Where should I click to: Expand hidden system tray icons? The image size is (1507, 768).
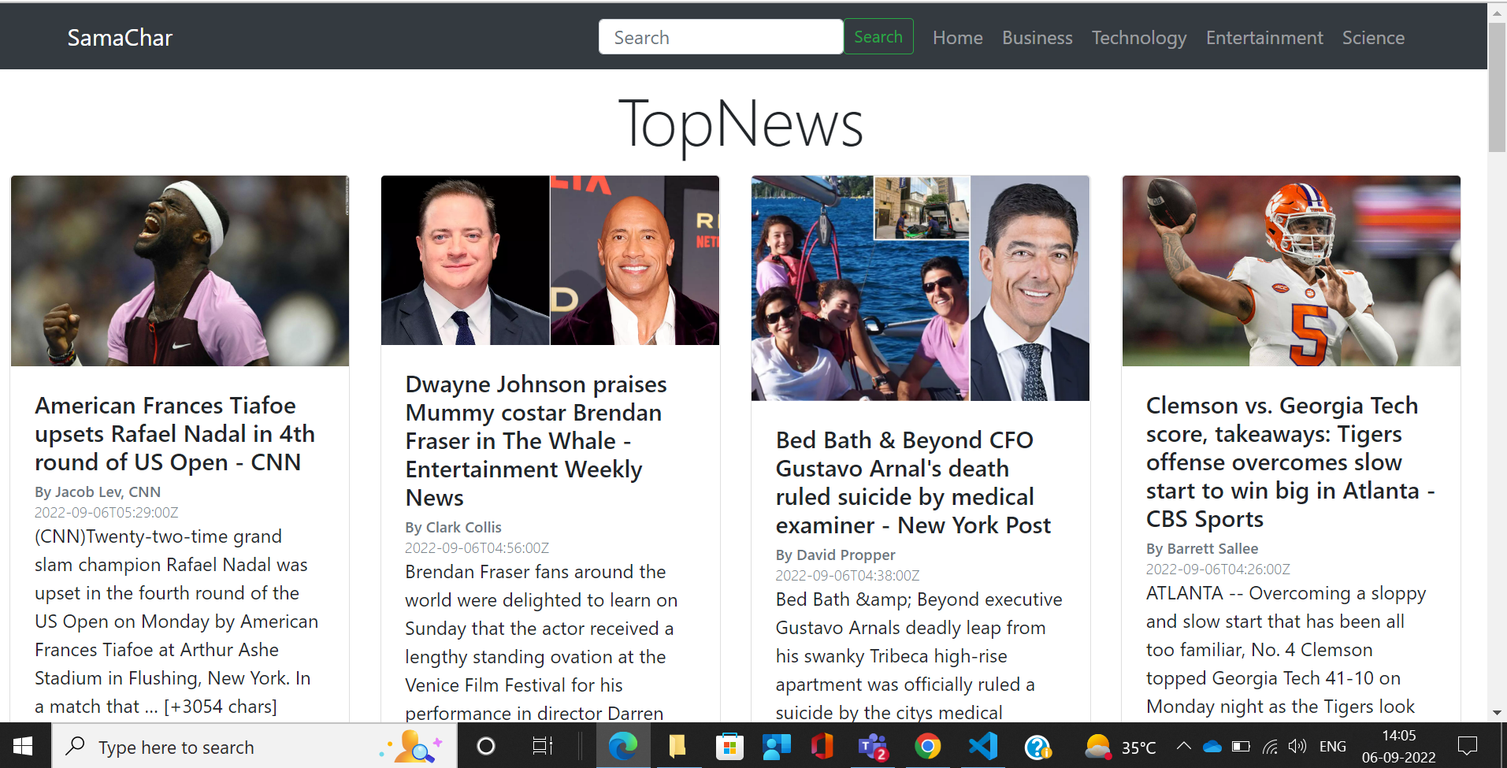[x=1182, y=745]
